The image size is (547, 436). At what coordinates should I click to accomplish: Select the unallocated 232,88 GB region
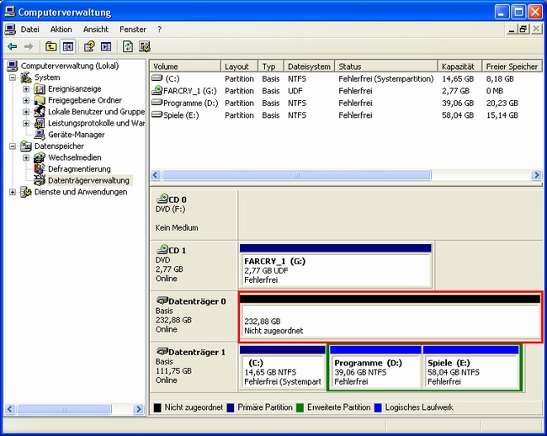pyautogui.click(x=390, y=316)
